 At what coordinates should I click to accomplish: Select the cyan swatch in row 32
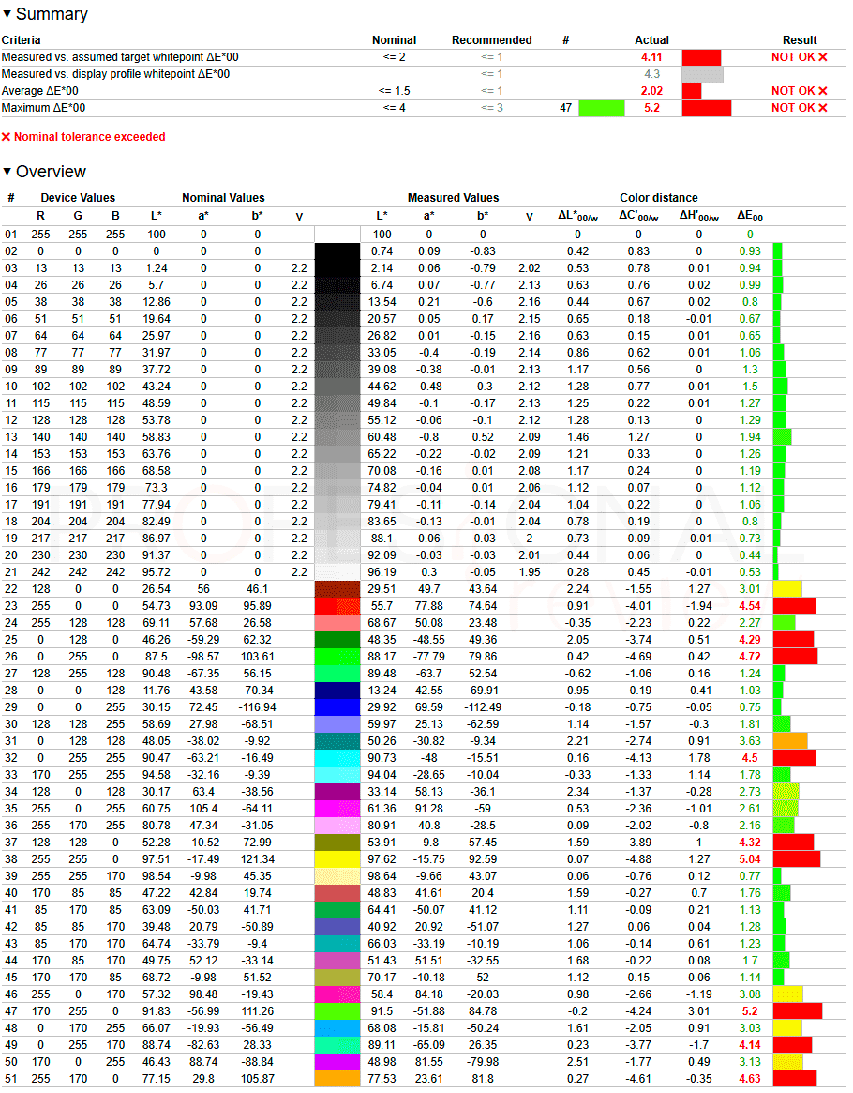337,758
